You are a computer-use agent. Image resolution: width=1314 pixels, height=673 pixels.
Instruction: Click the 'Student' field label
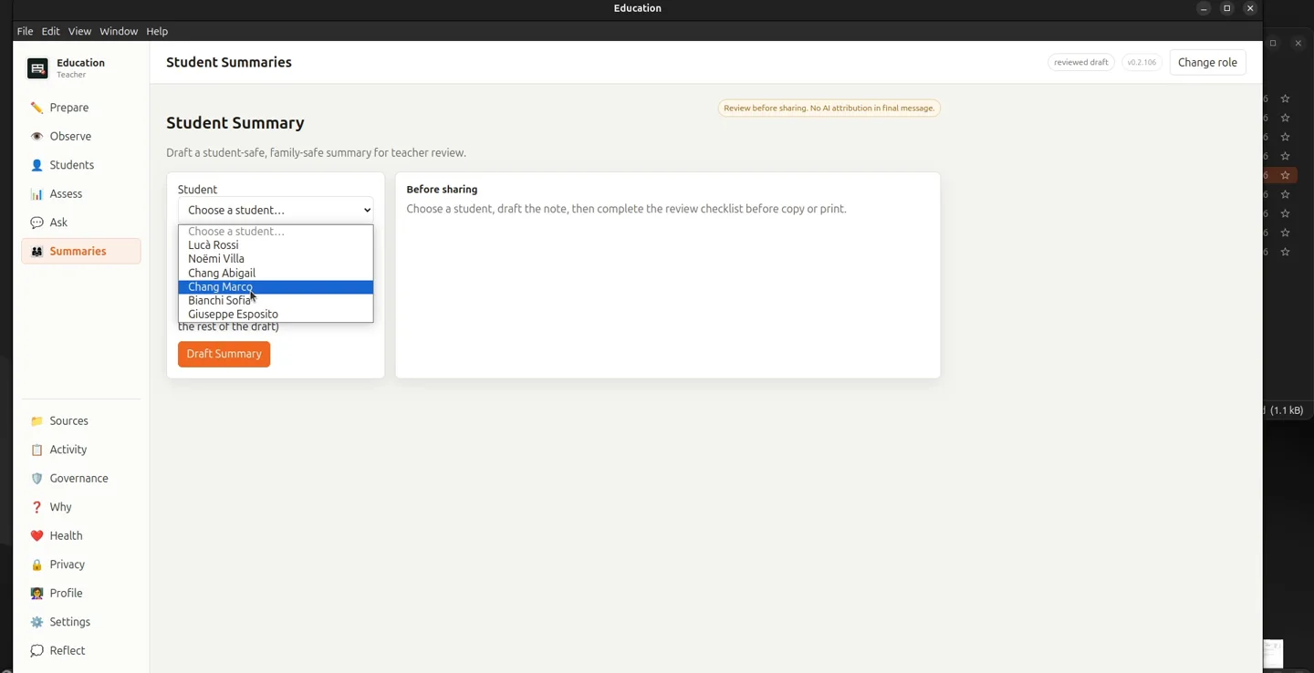tap(197, 190)
